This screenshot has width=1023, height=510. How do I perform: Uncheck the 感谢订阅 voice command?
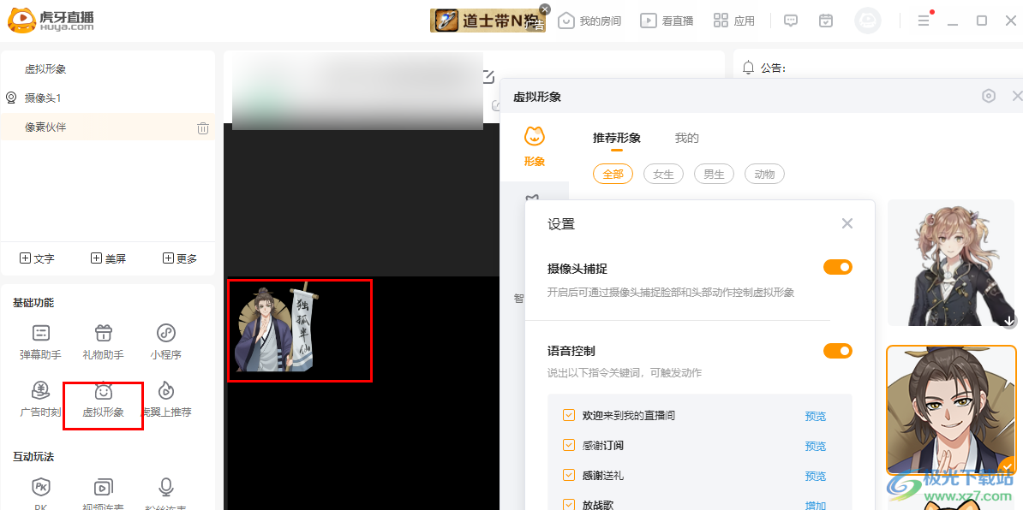point(569,446)
